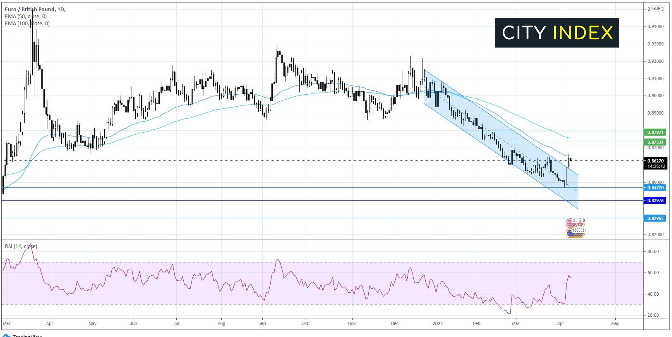Image resolution: width=672 pixels, height=337 pixels.
Task: Select the 0.87921 green price label
Action: click(655, 132)
